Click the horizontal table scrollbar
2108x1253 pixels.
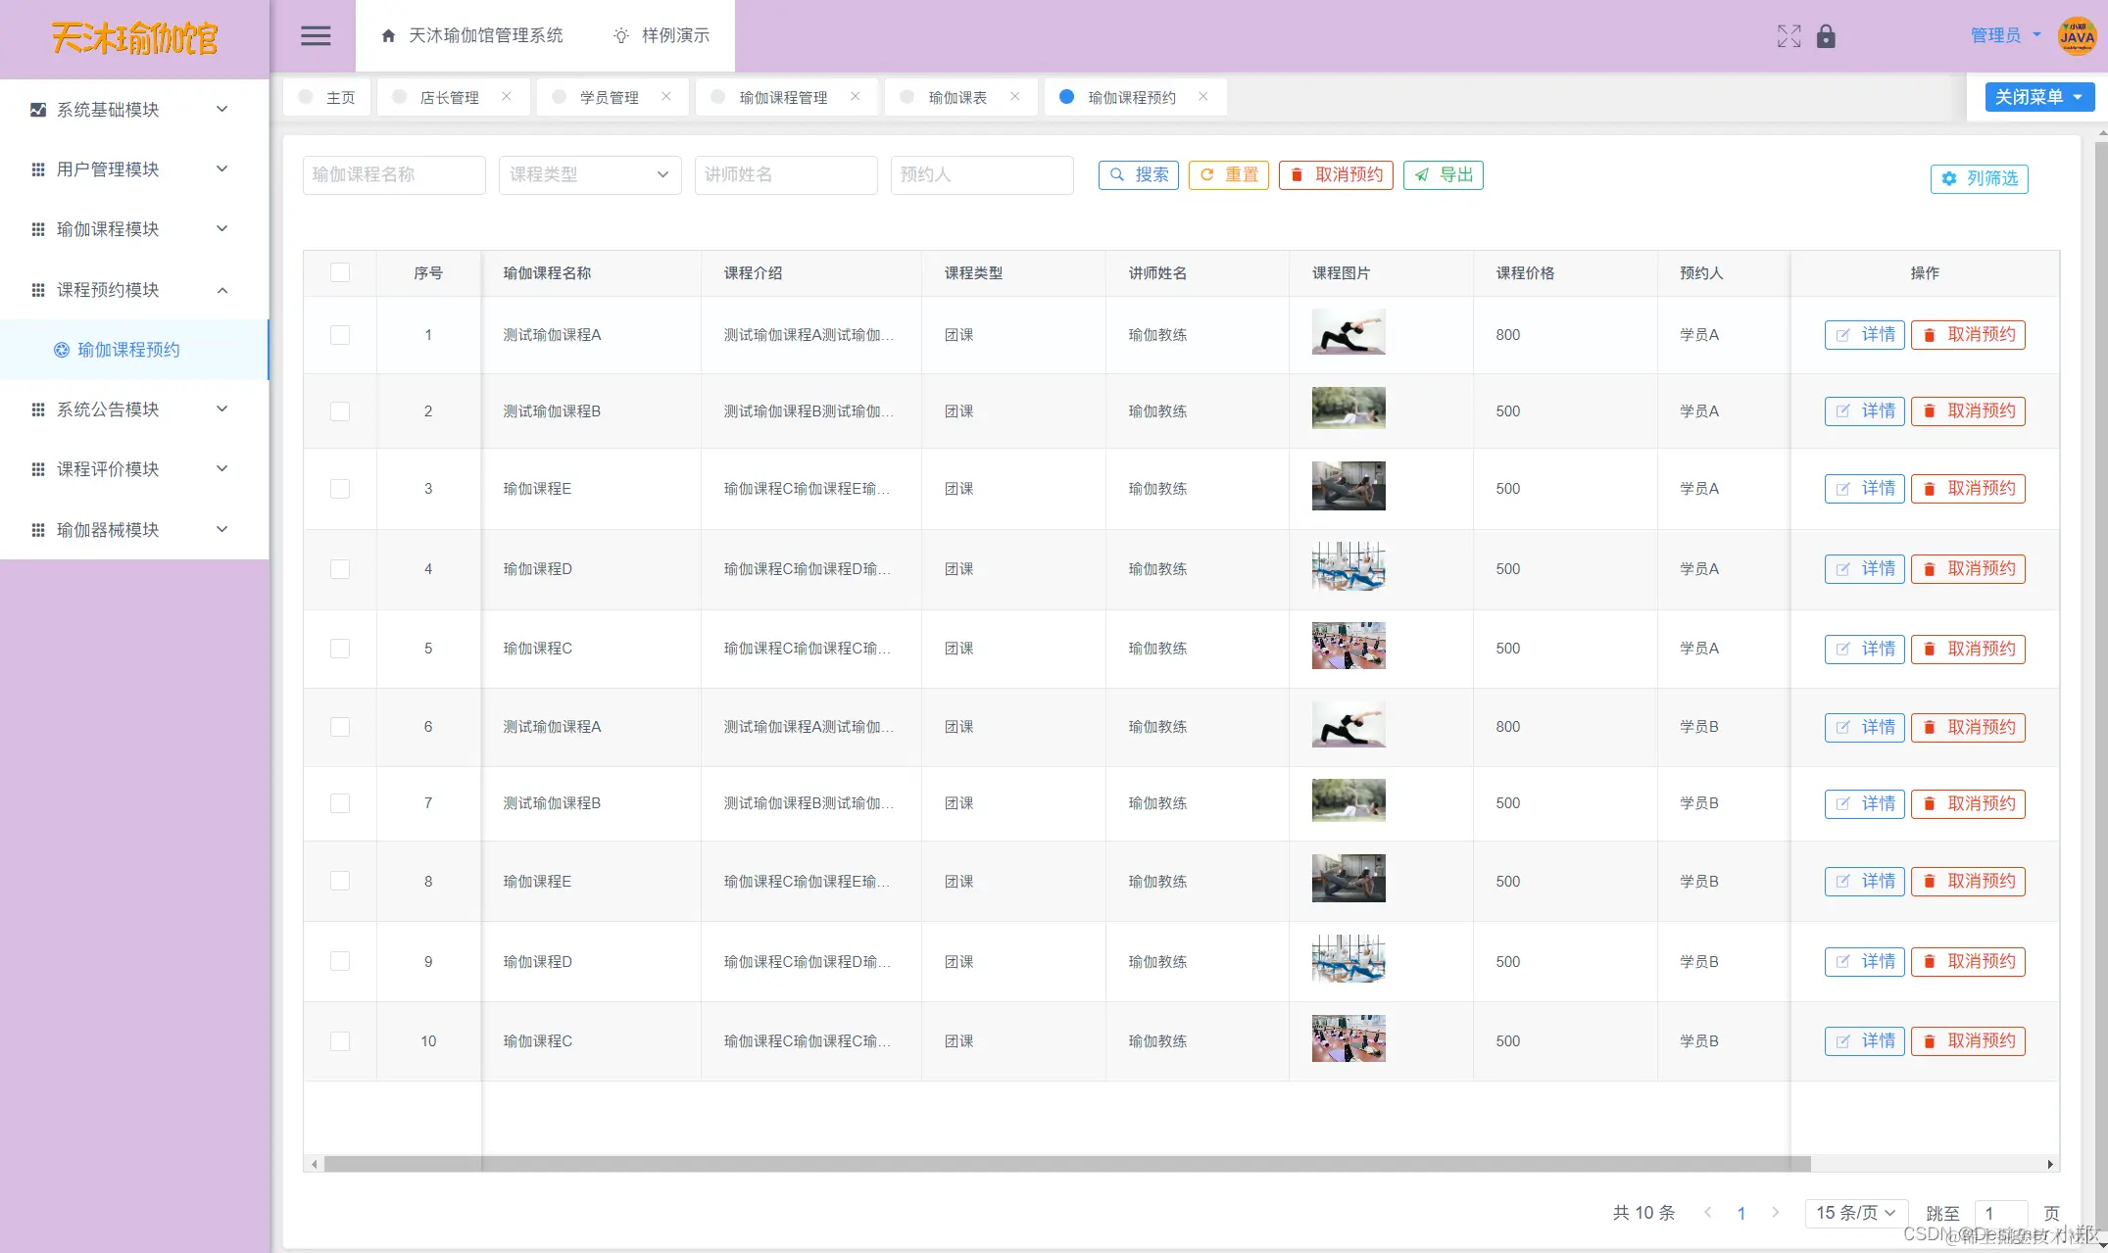point(1066,1164)
